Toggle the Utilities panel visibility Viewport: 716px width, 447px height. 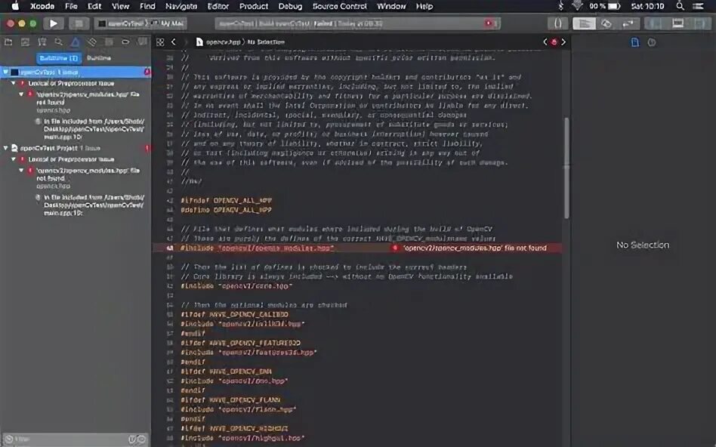699,23
